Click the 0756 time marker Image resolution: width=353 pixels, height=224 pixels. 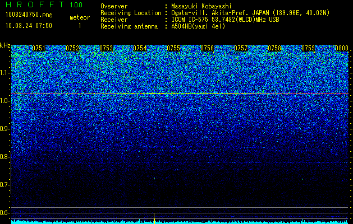[207, 48]
